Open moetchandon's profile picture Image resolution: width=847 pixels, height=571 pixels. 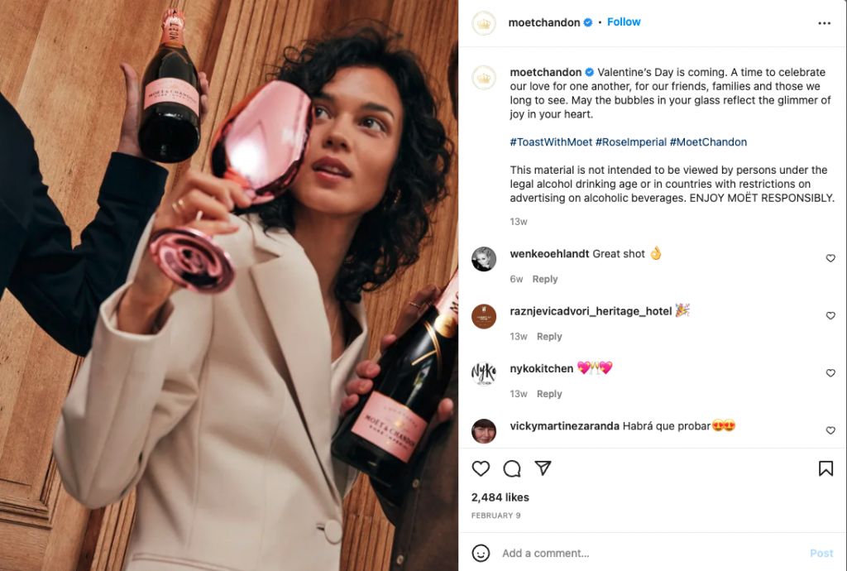[484, 22]
